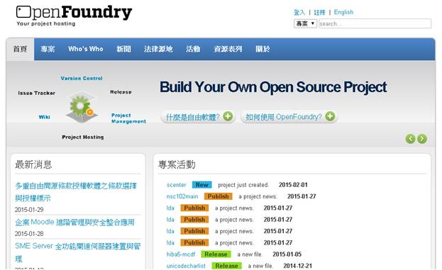Click the search input field
The width and height of the screenshot is (442, 270).
coord(375,23)
